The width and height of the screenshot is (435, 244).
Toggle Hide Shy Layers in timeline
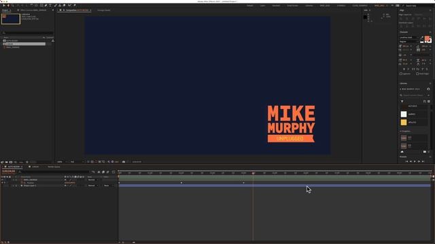(x=99, y=171)
